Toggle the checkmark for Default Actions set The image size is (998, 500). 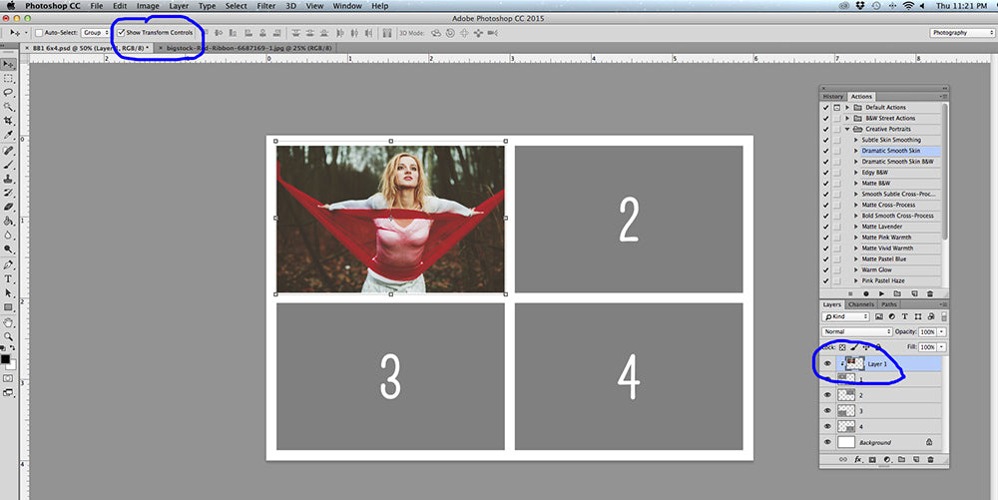point(825,108)
